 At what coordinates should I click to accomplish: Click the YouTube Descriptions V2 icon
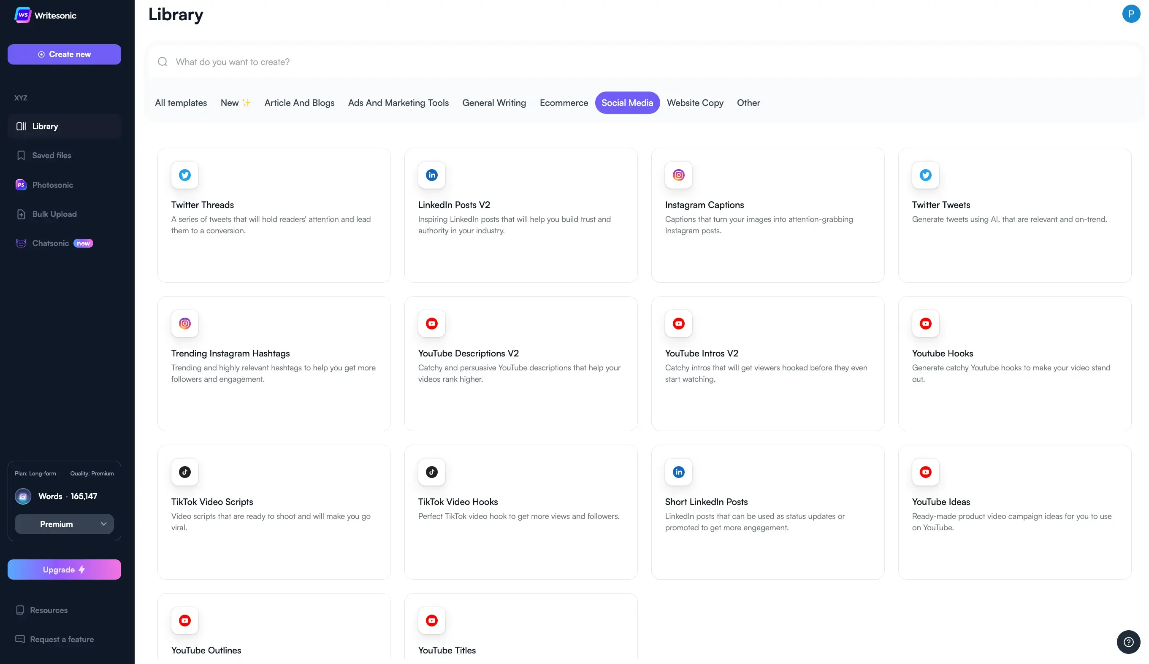pos(431,324)
